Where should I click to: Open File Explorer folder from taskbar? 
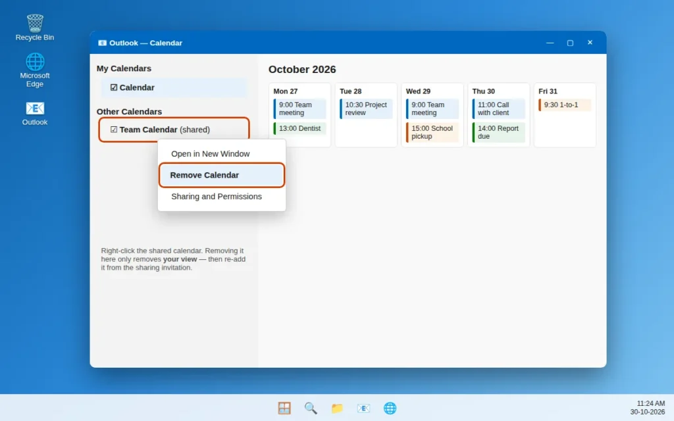click(337, 408)
